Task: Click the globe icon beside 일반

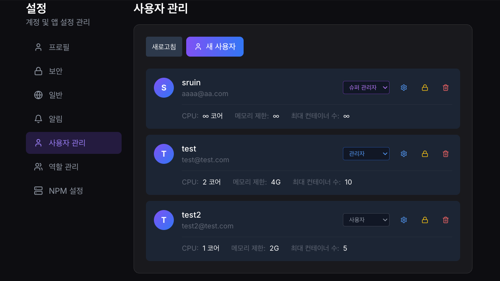Action: pyautogui.click(x=38, y=95)
